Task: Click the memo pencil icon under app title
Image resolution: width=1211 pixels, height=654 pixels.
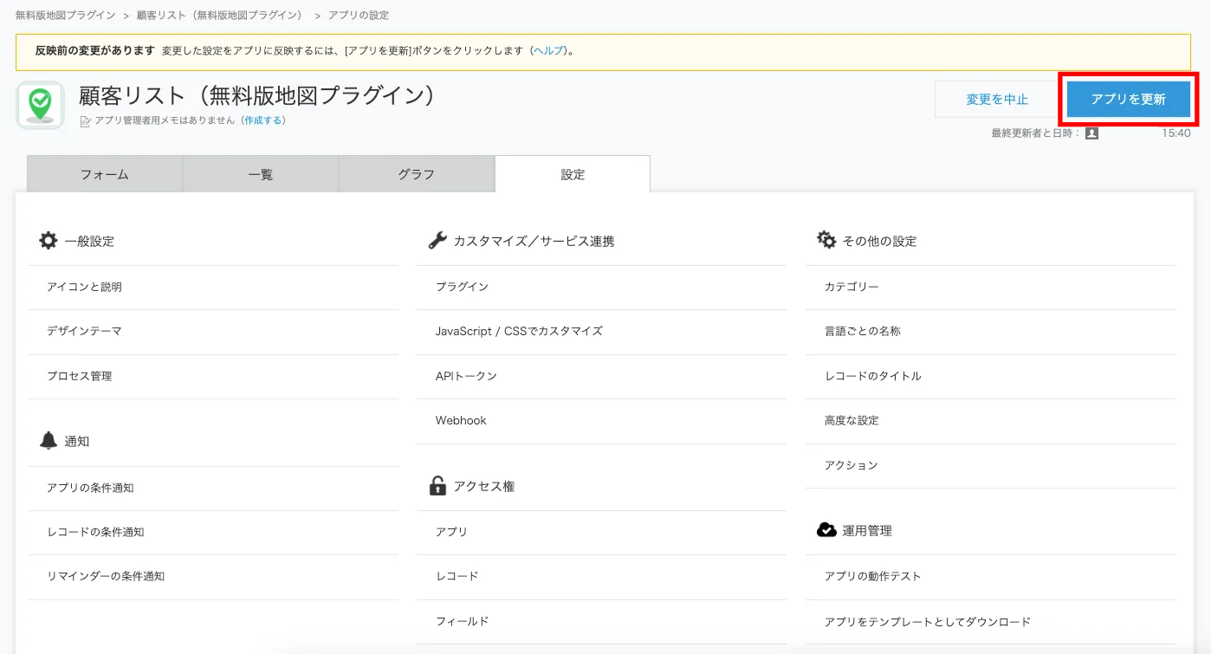Action: click(x=85, y=121)
